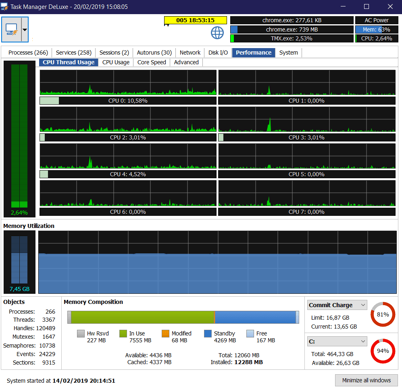The width and height of the screenshot is (402, 390).
Task: Open the Services (258) tab
Action: 74,53
